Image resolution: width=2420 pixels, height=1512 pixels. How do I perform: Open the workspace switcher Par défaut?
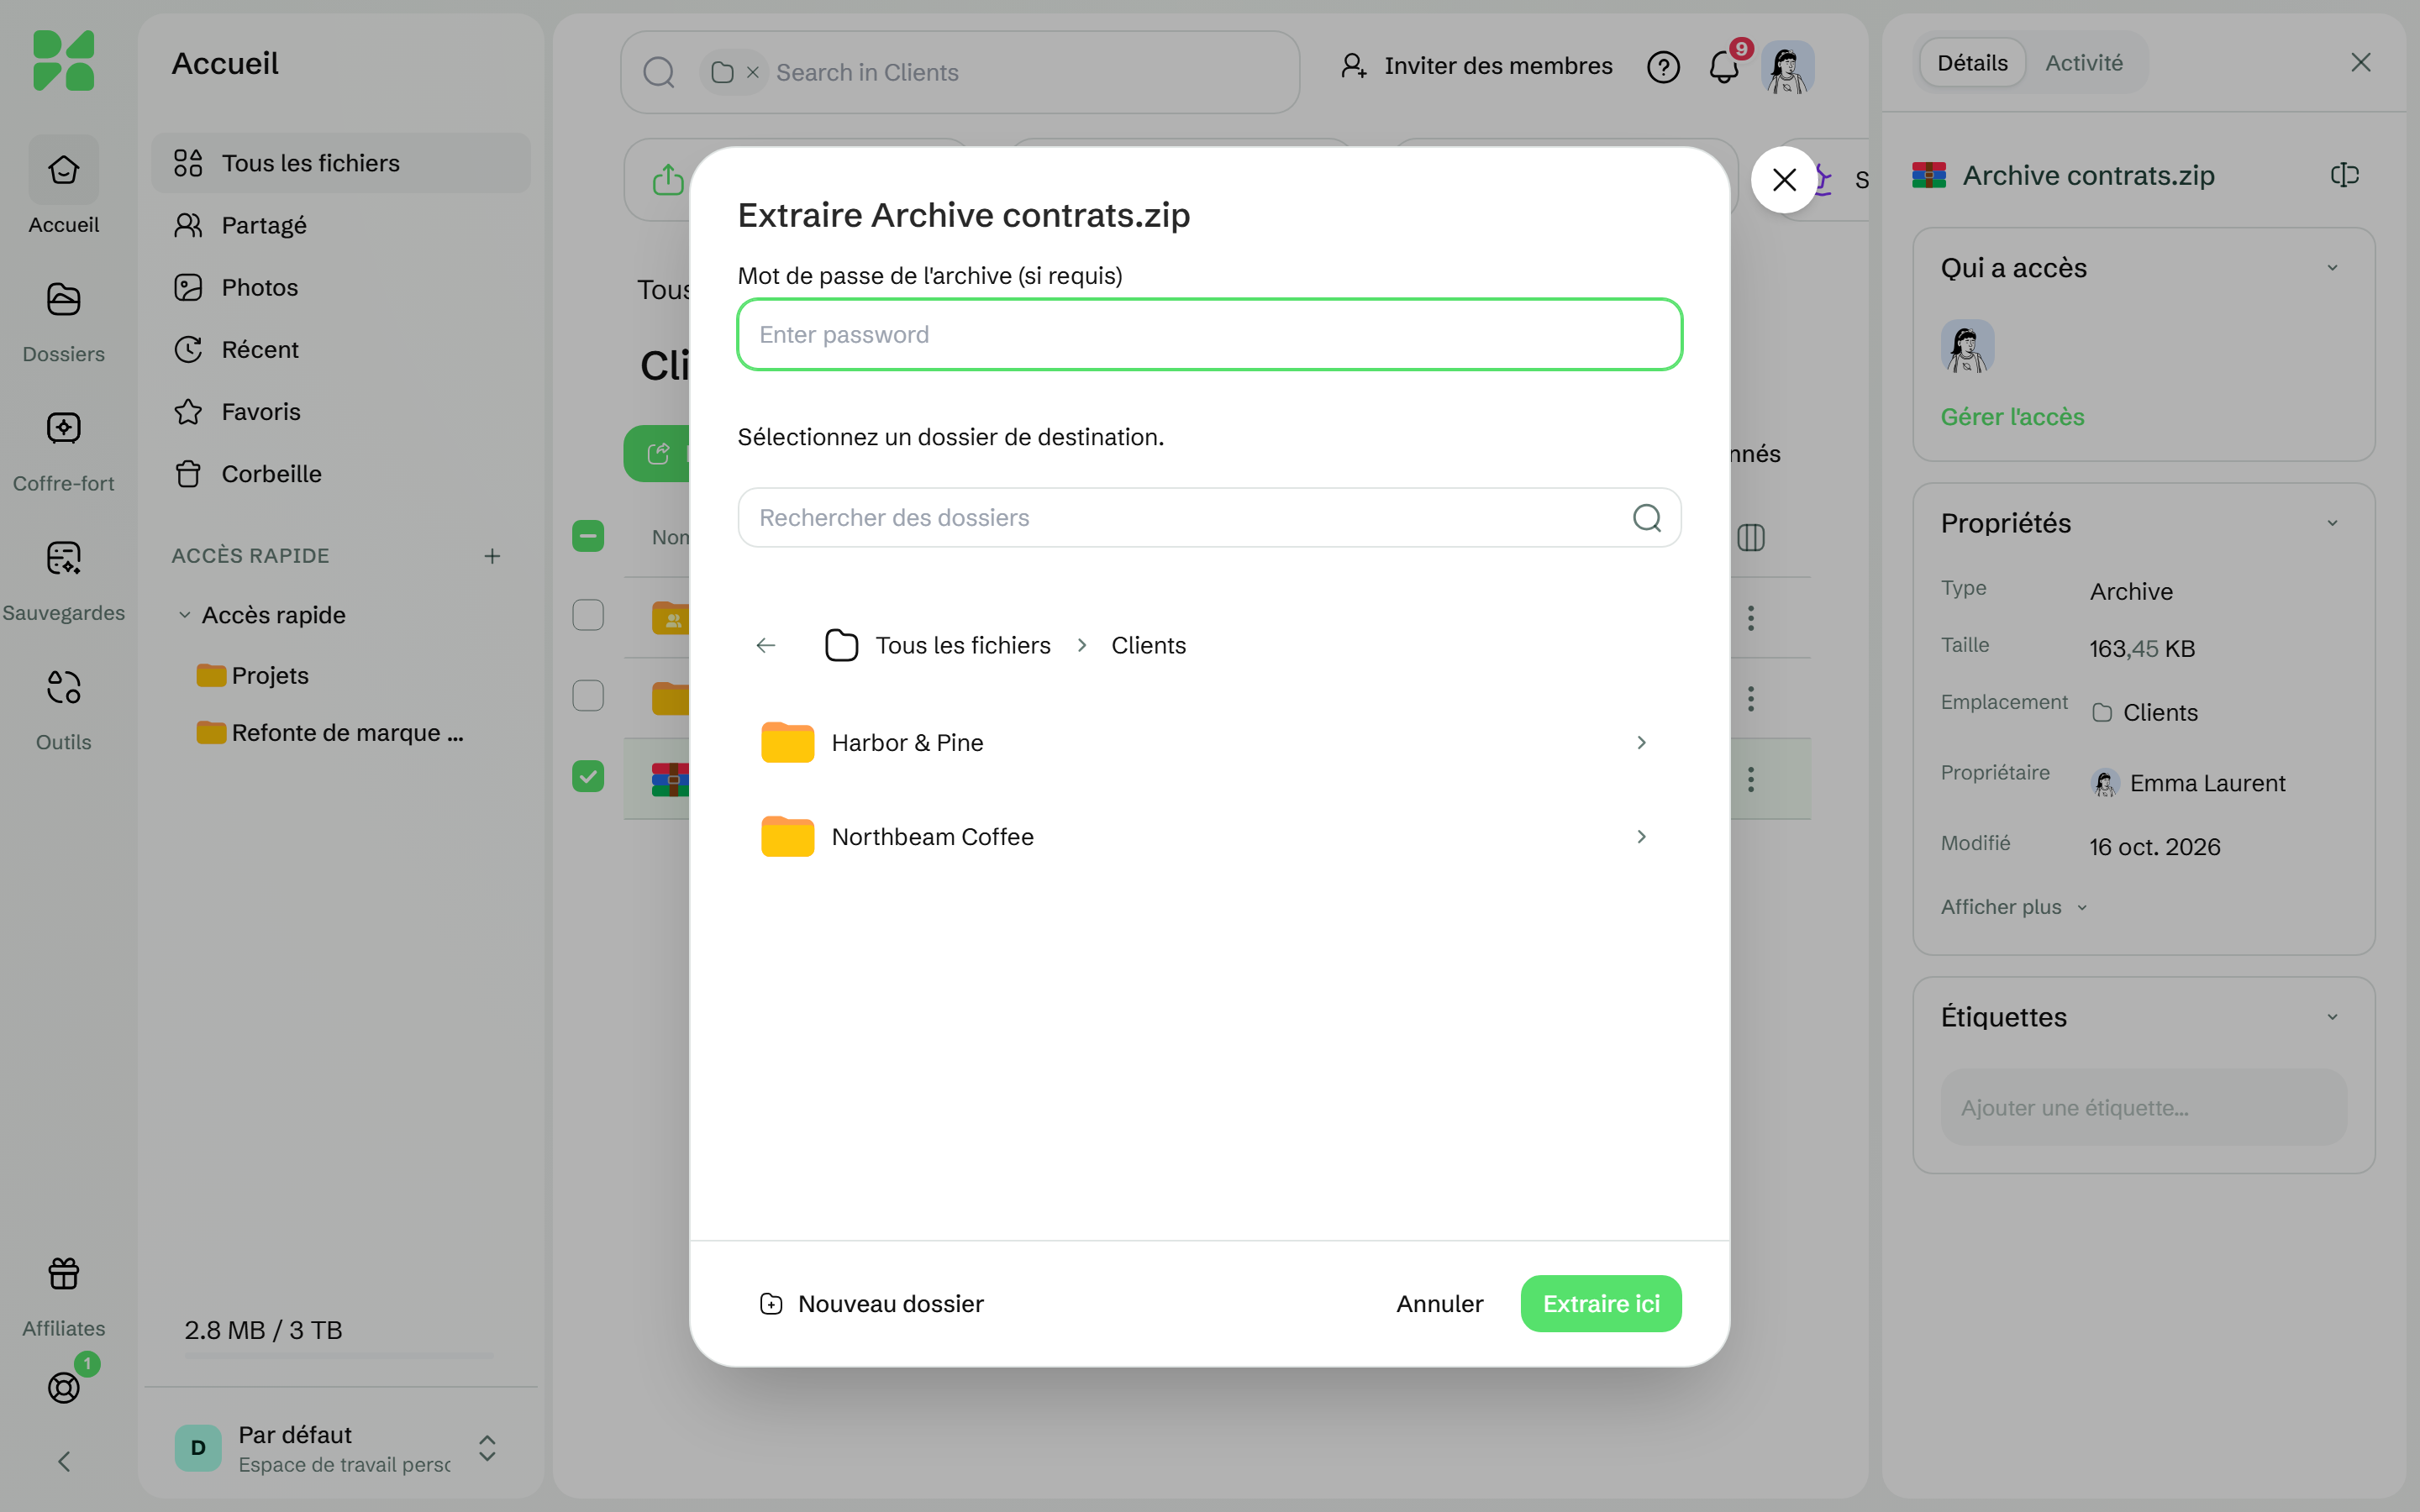tap(341, 1447)
